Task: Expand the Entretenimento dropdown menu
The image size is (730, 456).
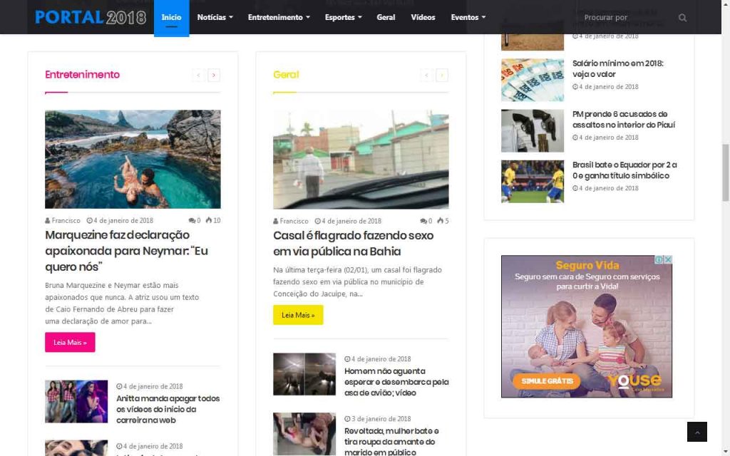Action: 279,17
